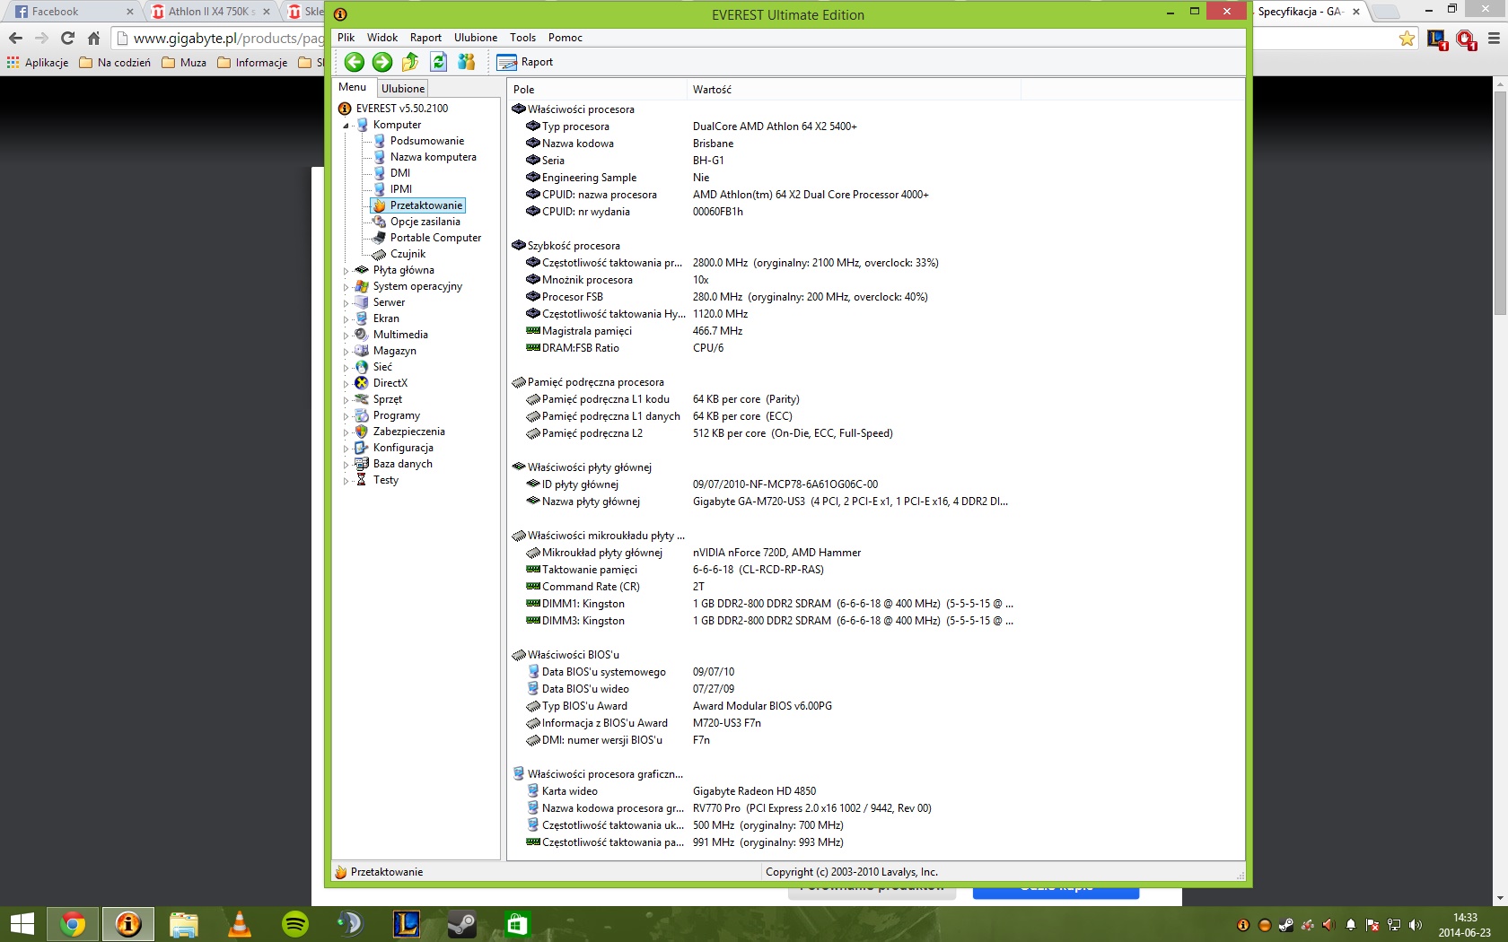The height and width of the screenshot is (942, 1508).
Task: Expand the System operacyjny node
Action: coord(346,287)
